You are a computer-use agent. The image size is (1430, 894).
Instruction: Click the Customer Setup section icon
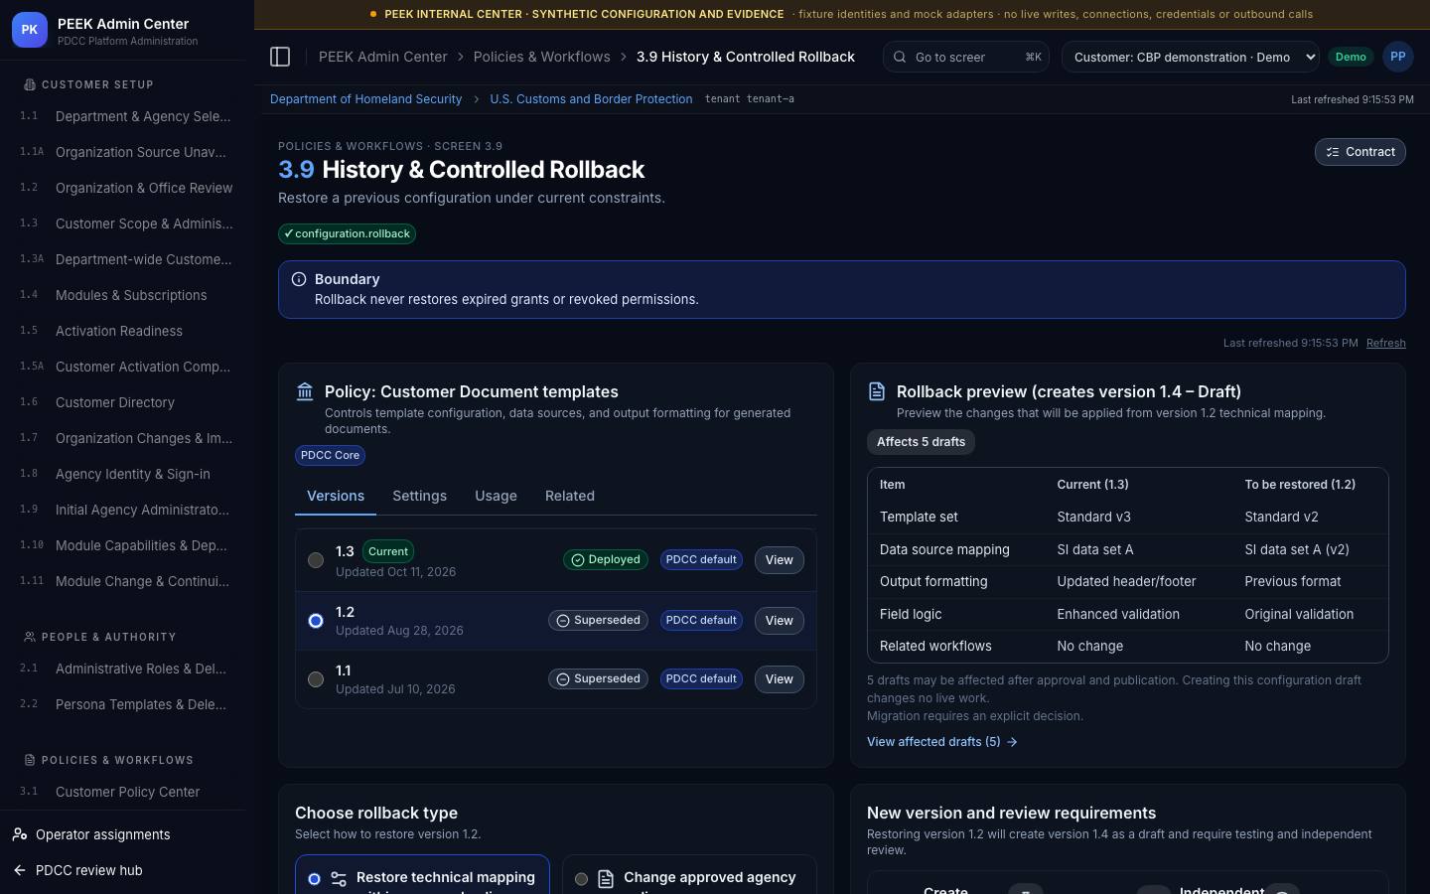click(x=30, y=84)
